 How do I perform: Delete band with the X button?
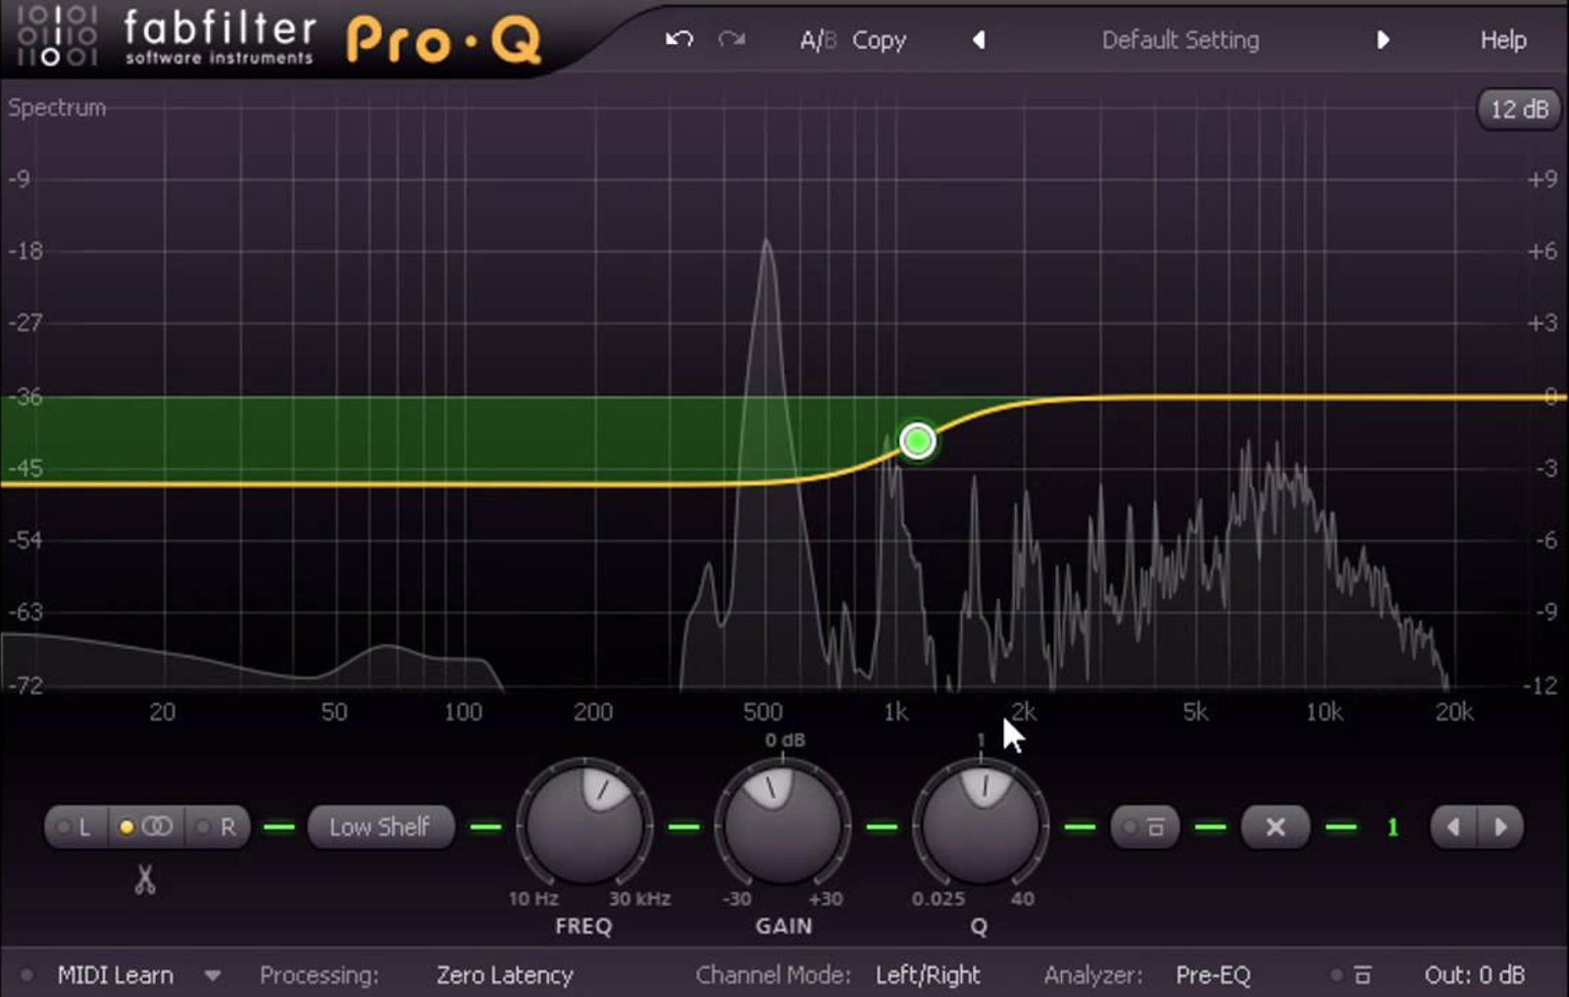(x=1275, y=827)
